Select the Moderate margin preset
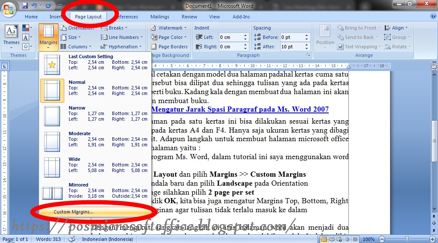Image resolution: width=438 pixels, height=243 pixels. click(x=95, y=142)
